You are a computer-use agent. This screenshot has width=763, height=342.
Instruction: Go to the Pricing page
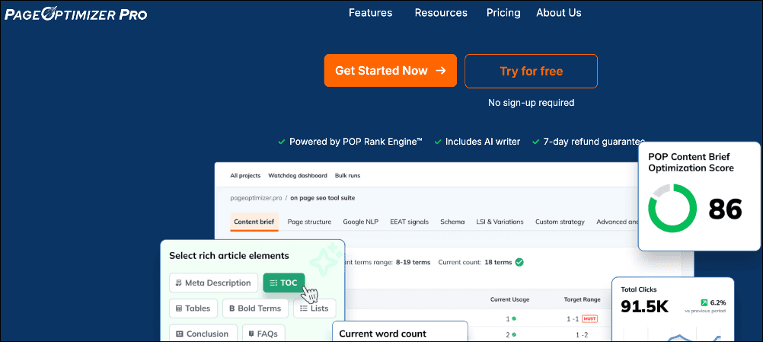coord(503,13)
